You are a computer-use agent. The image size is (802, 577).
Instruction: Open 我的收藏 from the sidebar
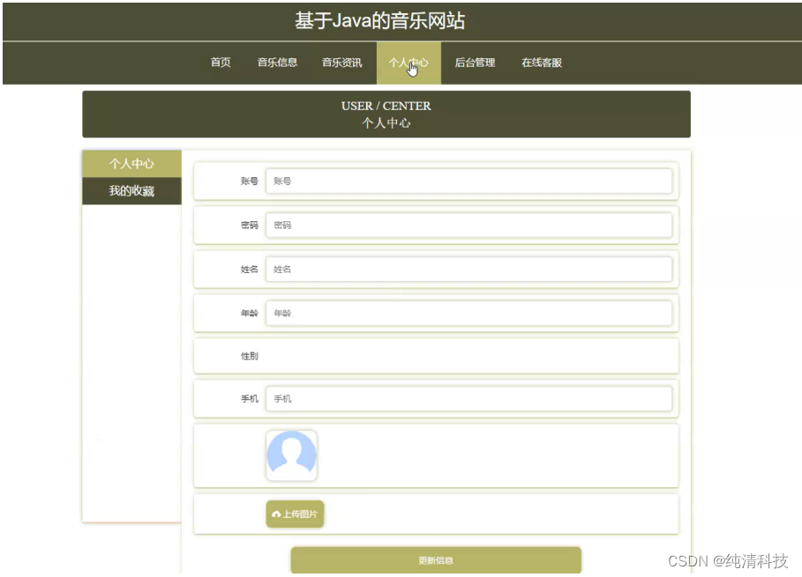131,191
